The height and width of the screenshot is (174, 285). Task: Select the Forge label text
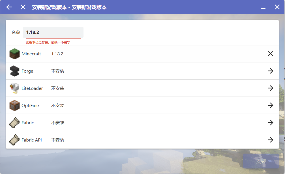coord(27,71)
